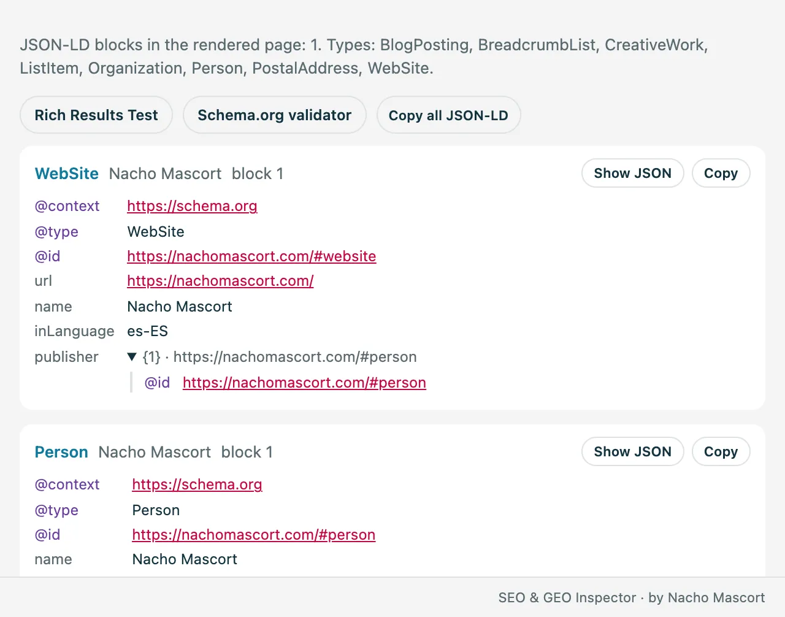Select the WebSite block heading
Screen dimensions: 785x617
pyautogui.click(x=67, y=174)
